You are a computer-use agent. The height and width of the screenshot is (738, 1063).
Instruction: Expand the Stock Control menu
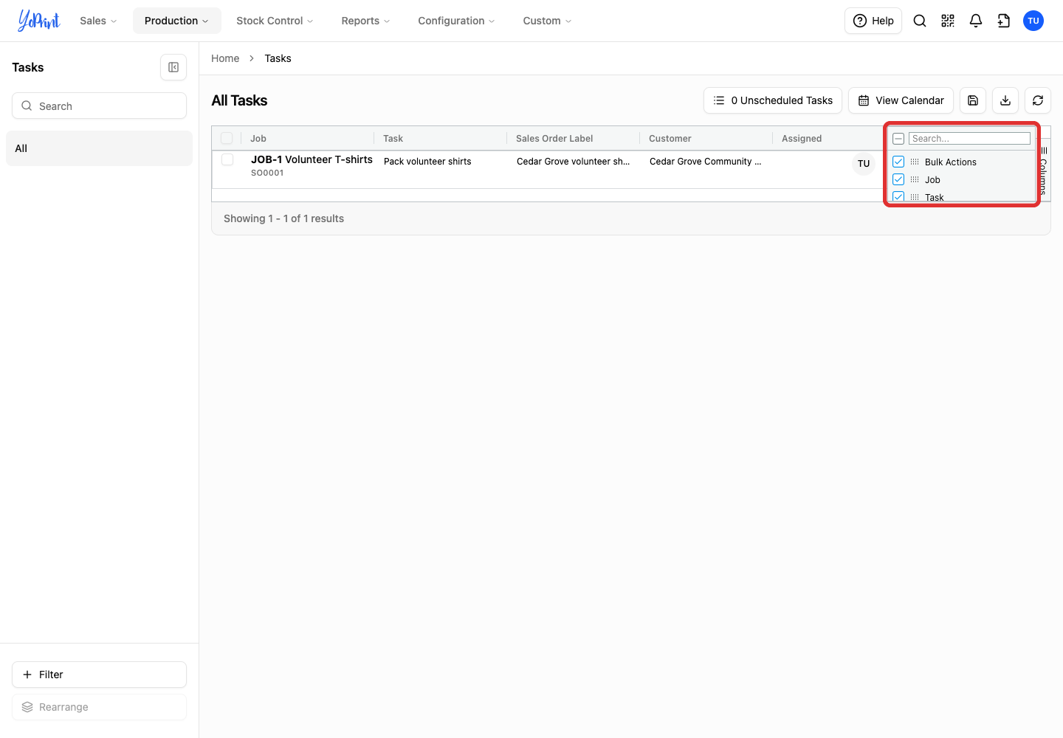click(x=275, y=21)
